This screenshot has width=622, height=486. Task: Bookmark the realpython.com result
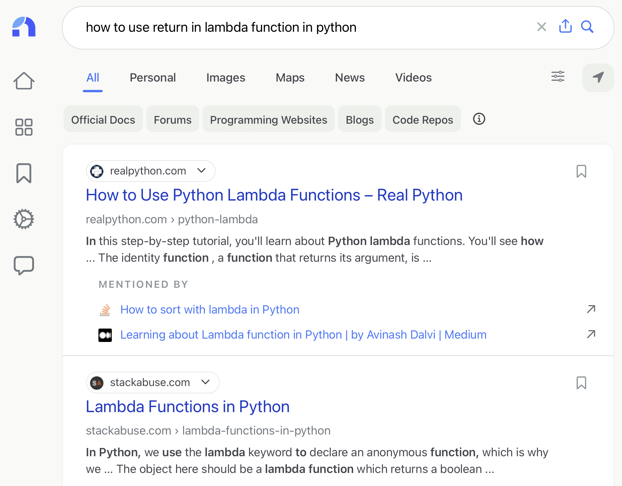tap(581, 171)
